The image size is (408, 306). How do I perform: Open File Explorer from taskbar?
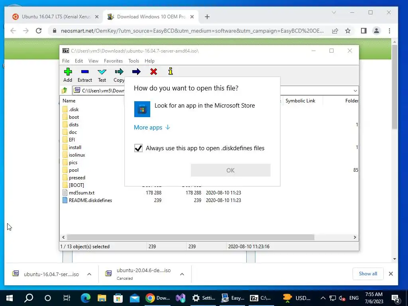click(x=102, y=298)
